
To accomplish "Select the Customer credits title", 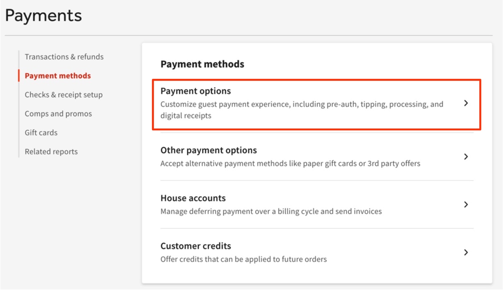I will pyautogui.click(x=196, y=246).
